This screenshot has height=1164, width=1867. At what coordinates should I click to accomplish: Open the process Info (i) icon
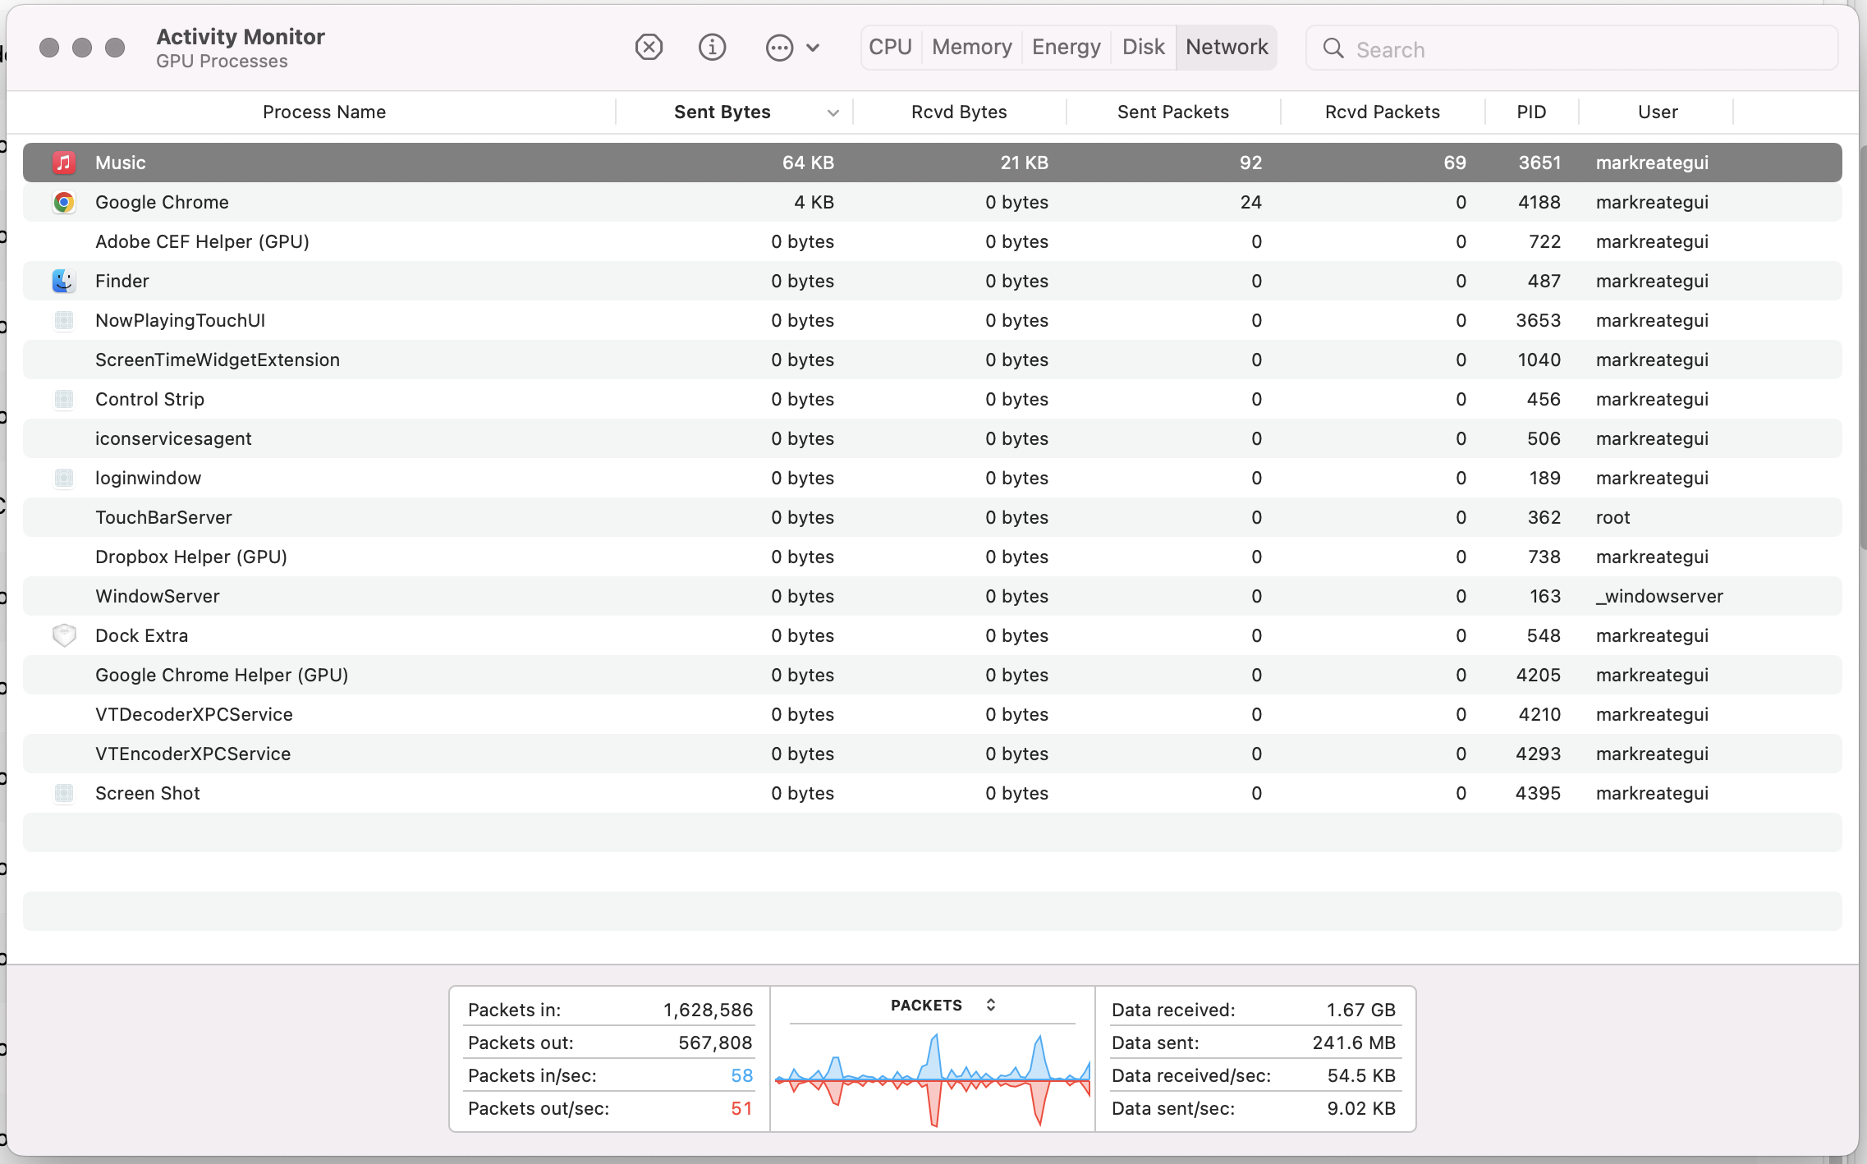click(712, 48)
